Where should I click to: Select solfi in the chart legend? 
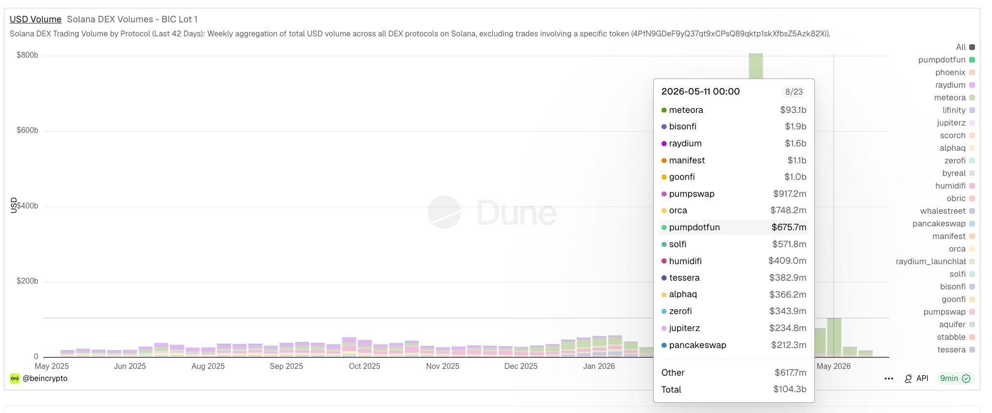[962, 274]
